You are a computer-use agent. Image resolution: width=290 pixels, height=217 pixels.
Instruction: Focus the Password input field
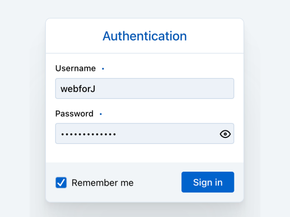135,134
